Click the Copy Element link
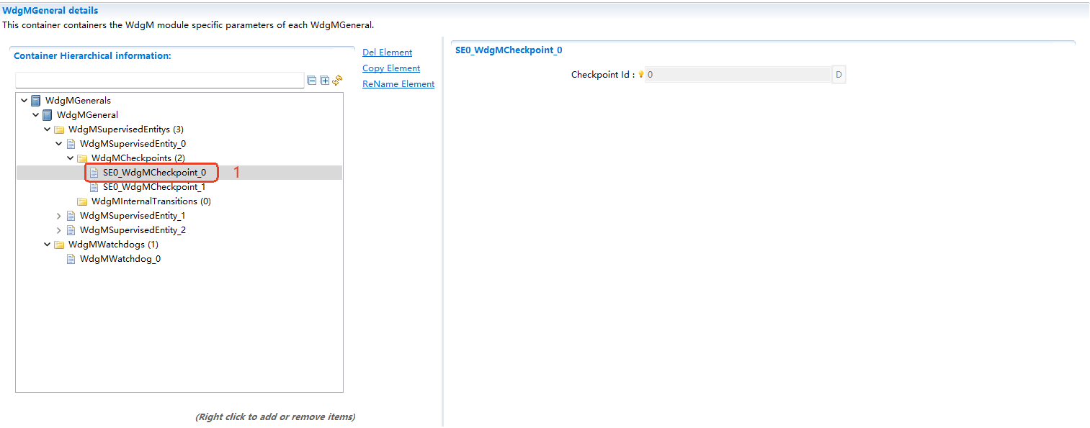 click(x=391, y=68)
